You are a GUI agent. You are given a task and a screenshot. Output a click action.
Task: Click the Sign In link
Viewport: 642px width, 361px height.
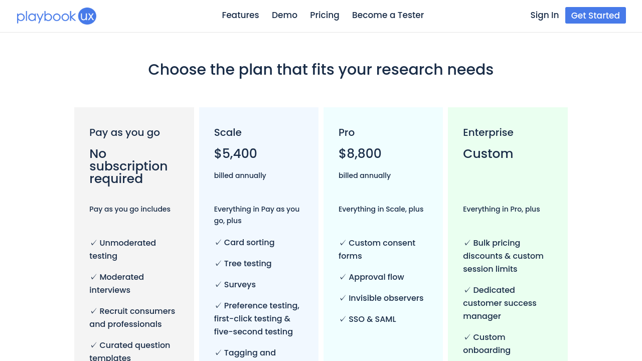pyautogui.click(x=544, y=15)
